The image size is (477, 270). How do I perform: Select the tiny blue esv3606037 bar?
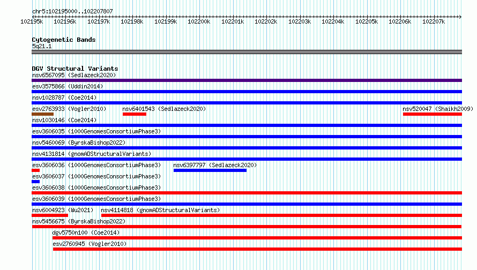coord(35,182)
